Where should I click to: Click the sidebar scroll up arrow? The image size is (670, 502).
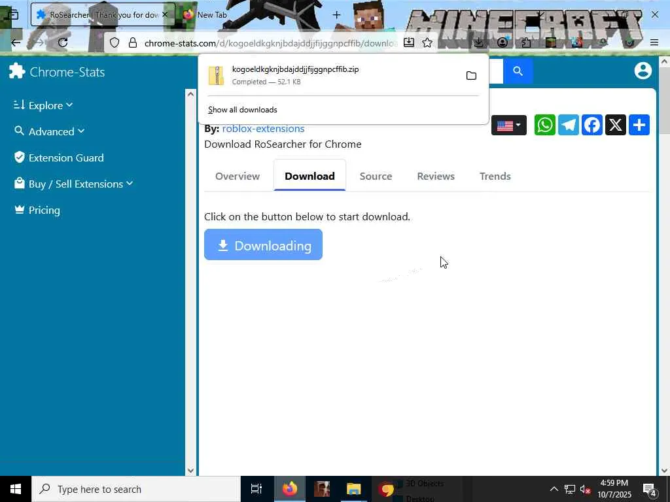click(190, 94)
